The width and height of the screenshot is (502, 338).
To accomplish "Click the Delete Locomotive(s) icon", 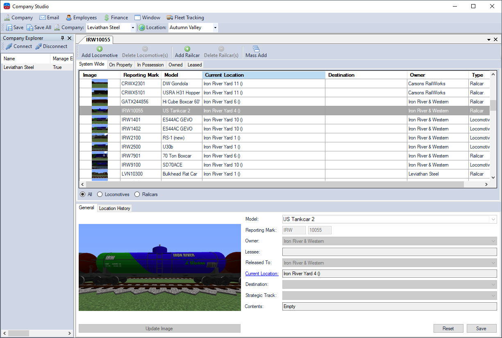I will point(145,49).
